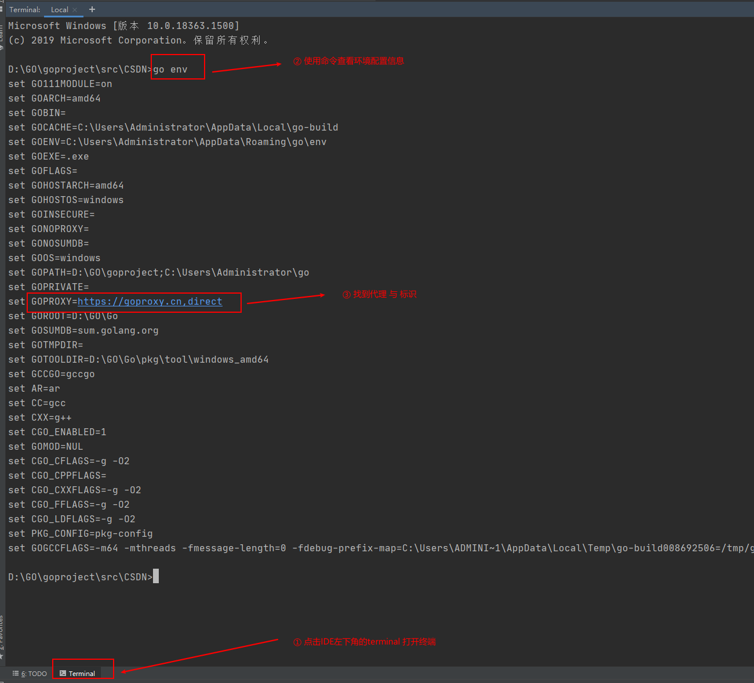Screen dimensions: 754x683
Task: Click the 'go env' command text
Action: 170,70
